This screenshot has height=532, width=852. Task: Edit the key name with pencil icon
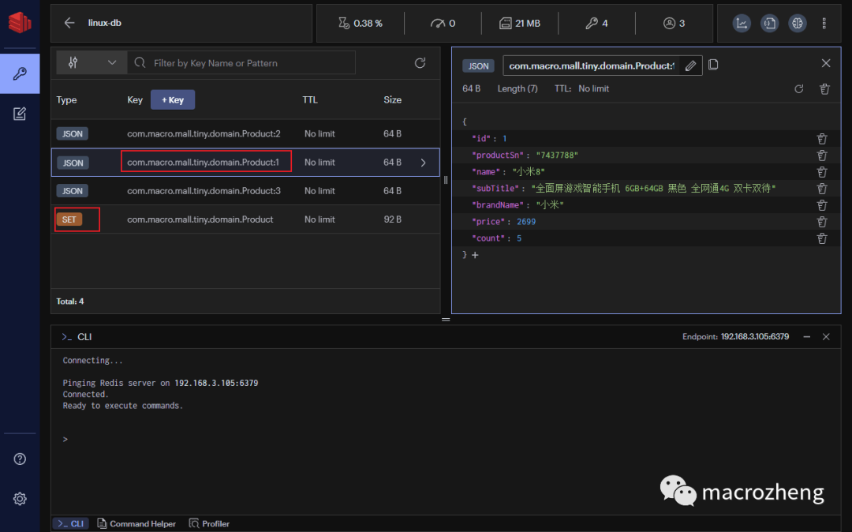[x=690, y=66]
